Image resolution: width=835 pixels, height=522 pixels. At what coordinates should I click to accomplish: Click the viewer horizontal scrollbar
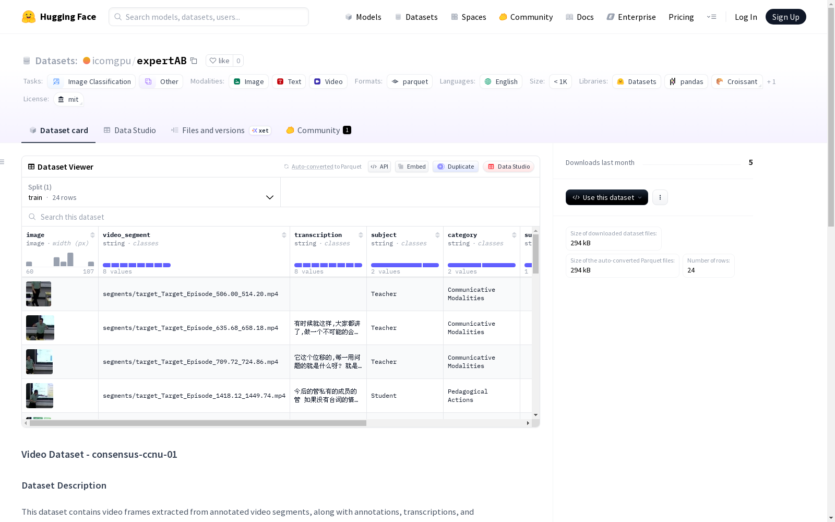point(198,423)
